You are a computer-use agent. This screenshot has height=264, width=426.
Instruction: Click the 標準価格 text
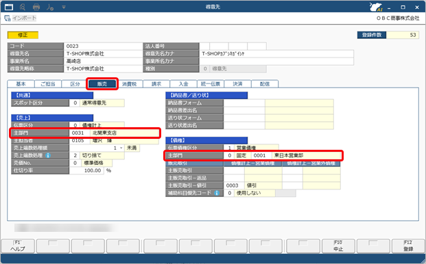coord(94,163)
